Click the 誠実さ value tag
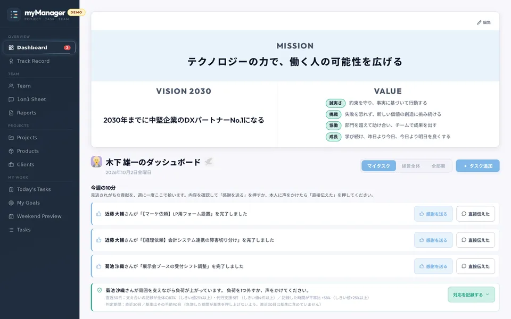This screenshot has height=319, width=511. click(335, 103)
